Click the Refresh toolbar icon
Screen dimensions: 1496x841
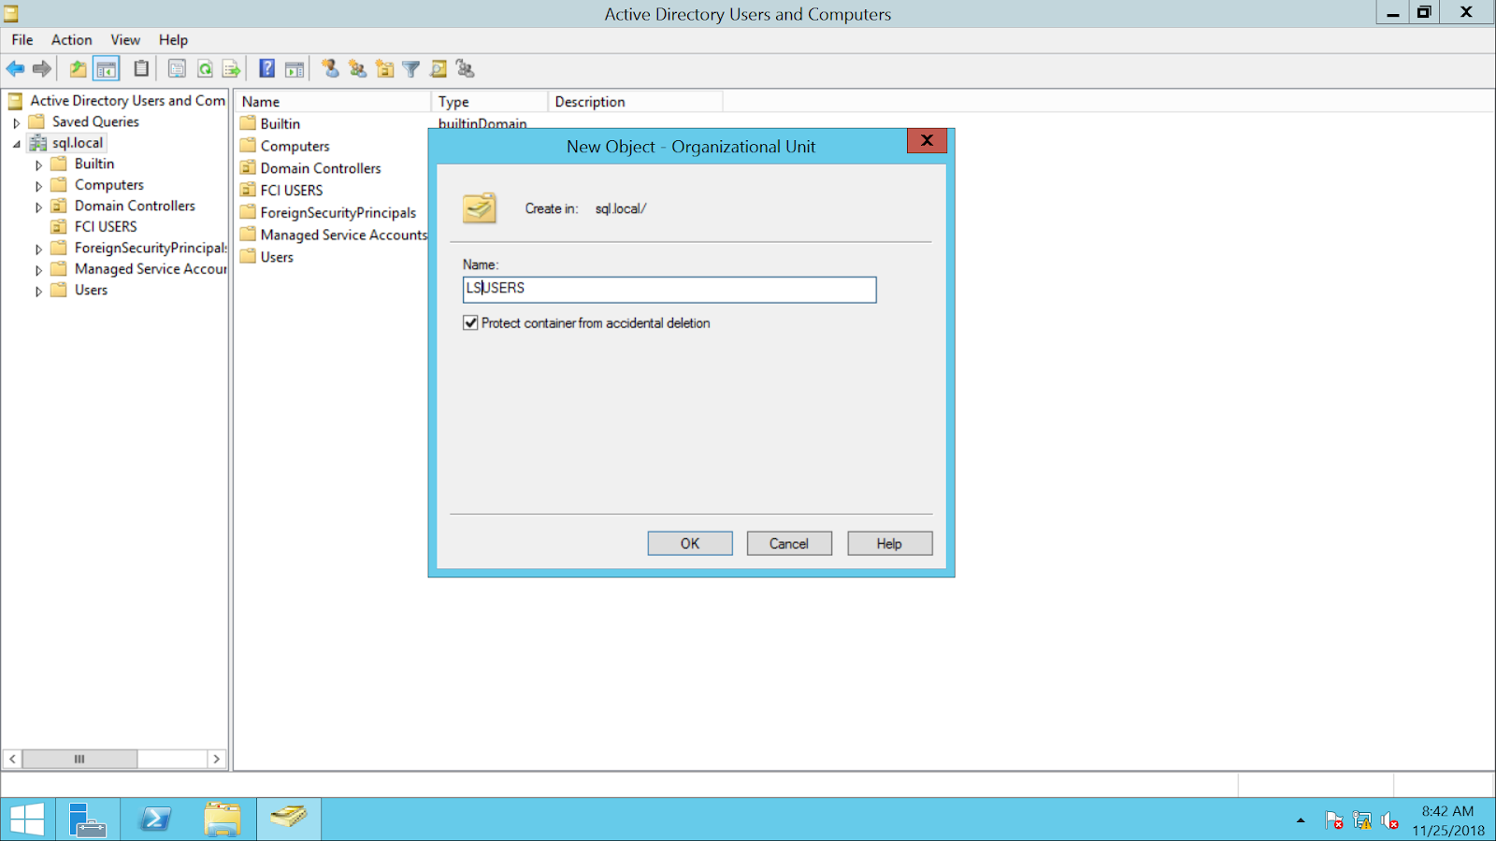tap(204, 68)
